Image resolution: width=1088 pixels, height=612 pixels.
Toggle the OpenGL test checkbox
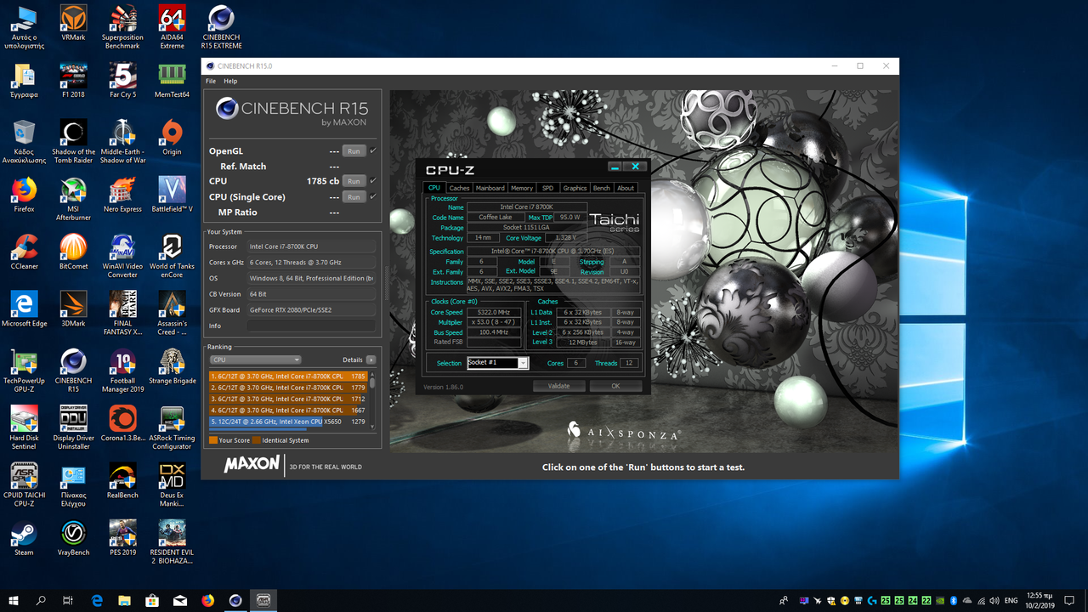point(373,151)
